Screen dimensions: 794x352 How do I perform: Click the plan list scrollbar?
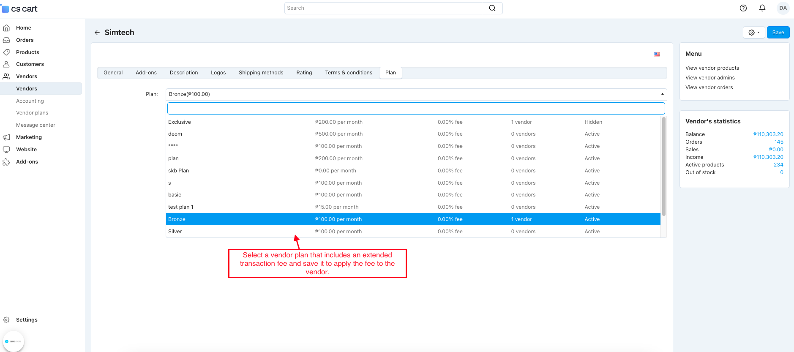coord(663,167)
